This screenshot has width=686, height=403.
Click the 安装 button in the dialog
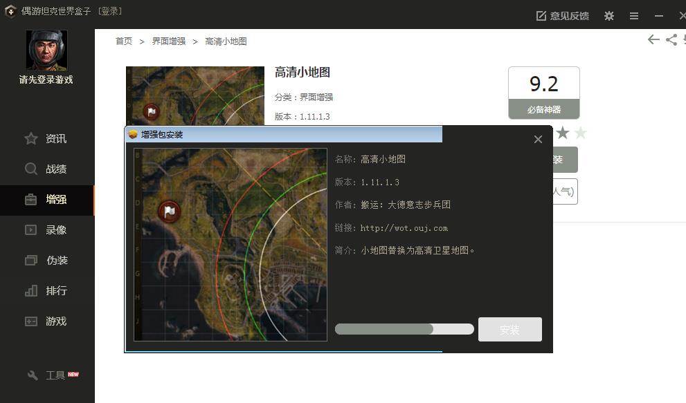coord(510,330)
